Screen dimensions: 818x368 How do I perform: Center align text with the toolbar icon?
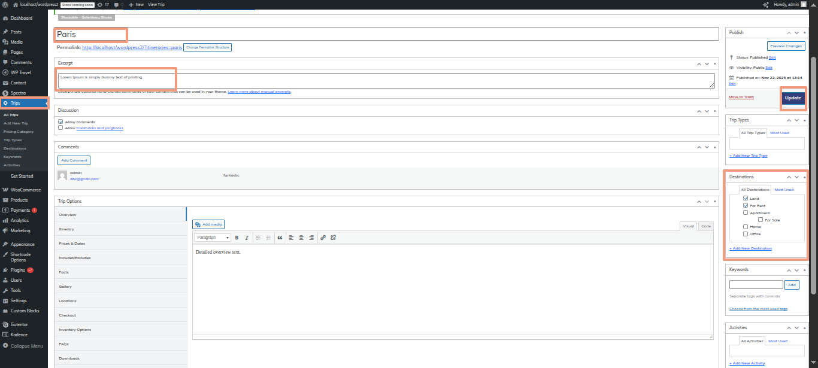coord(301,238)
